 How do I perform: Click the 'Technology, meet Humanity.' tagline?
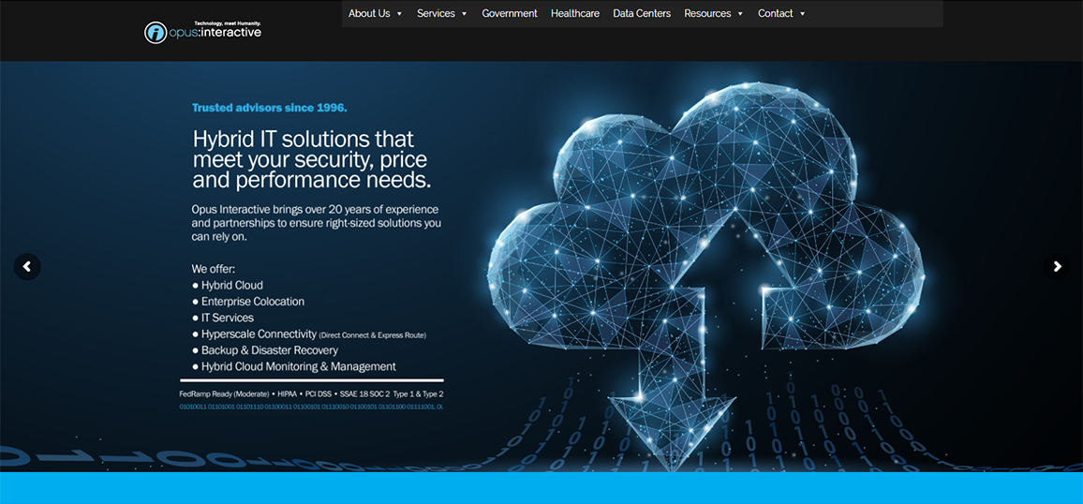point(228,23)
